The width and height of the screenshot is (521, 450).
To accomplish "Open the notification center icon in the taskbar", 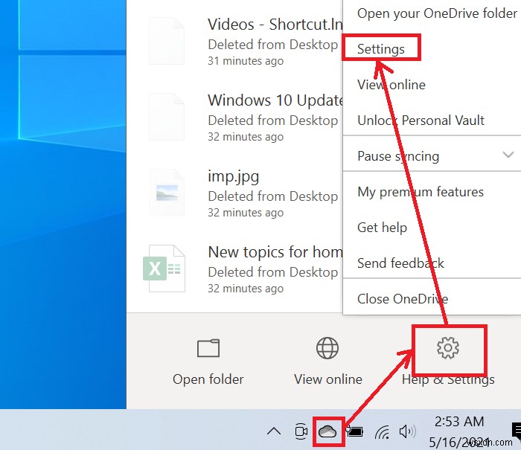I will (517, 431).
